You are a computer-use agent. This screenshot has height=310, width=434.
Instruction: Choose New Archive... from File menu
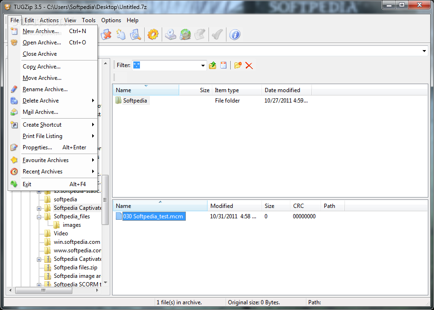[52, 31]
